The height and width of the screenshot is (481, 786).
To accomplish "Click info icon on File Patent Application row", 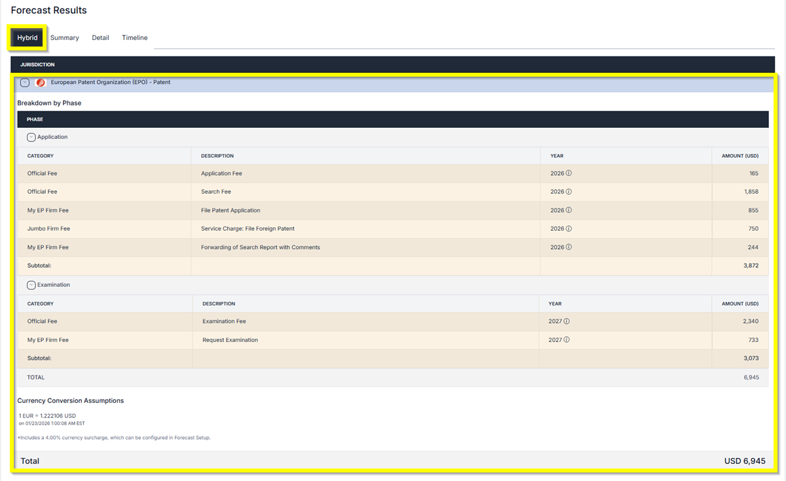I will click(x=569, y=210).
